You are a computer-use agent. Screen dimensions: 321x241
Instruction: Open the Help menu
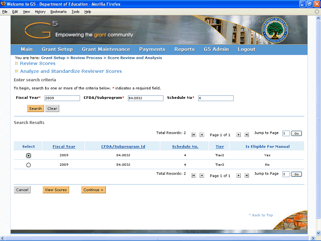tap(88, 12)
